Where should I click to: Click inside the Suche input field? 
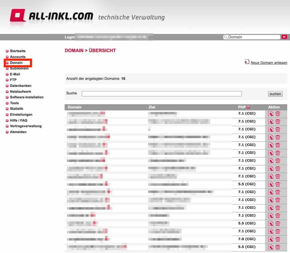click(x=161, y=93)
